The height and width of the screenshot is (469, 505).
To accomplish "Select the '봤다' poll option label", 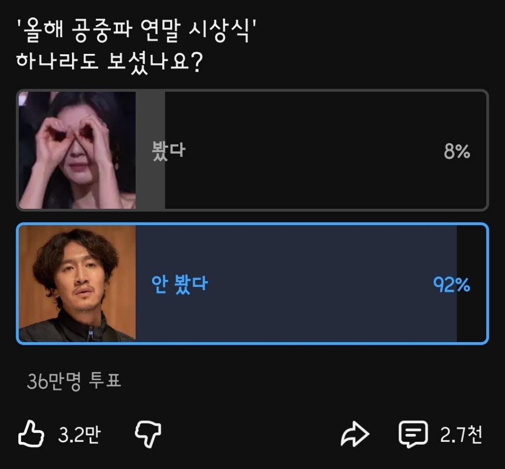I will pos(169,151).
